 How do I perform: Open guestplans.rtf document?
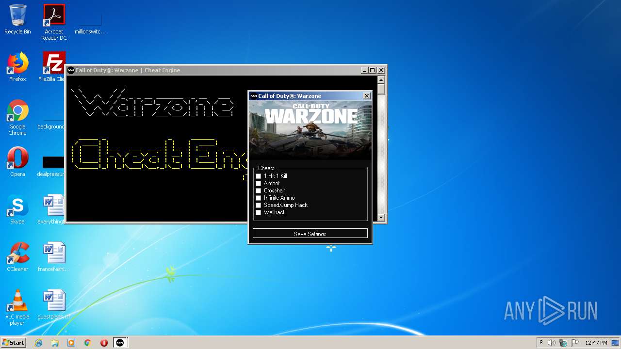[53, 300]
